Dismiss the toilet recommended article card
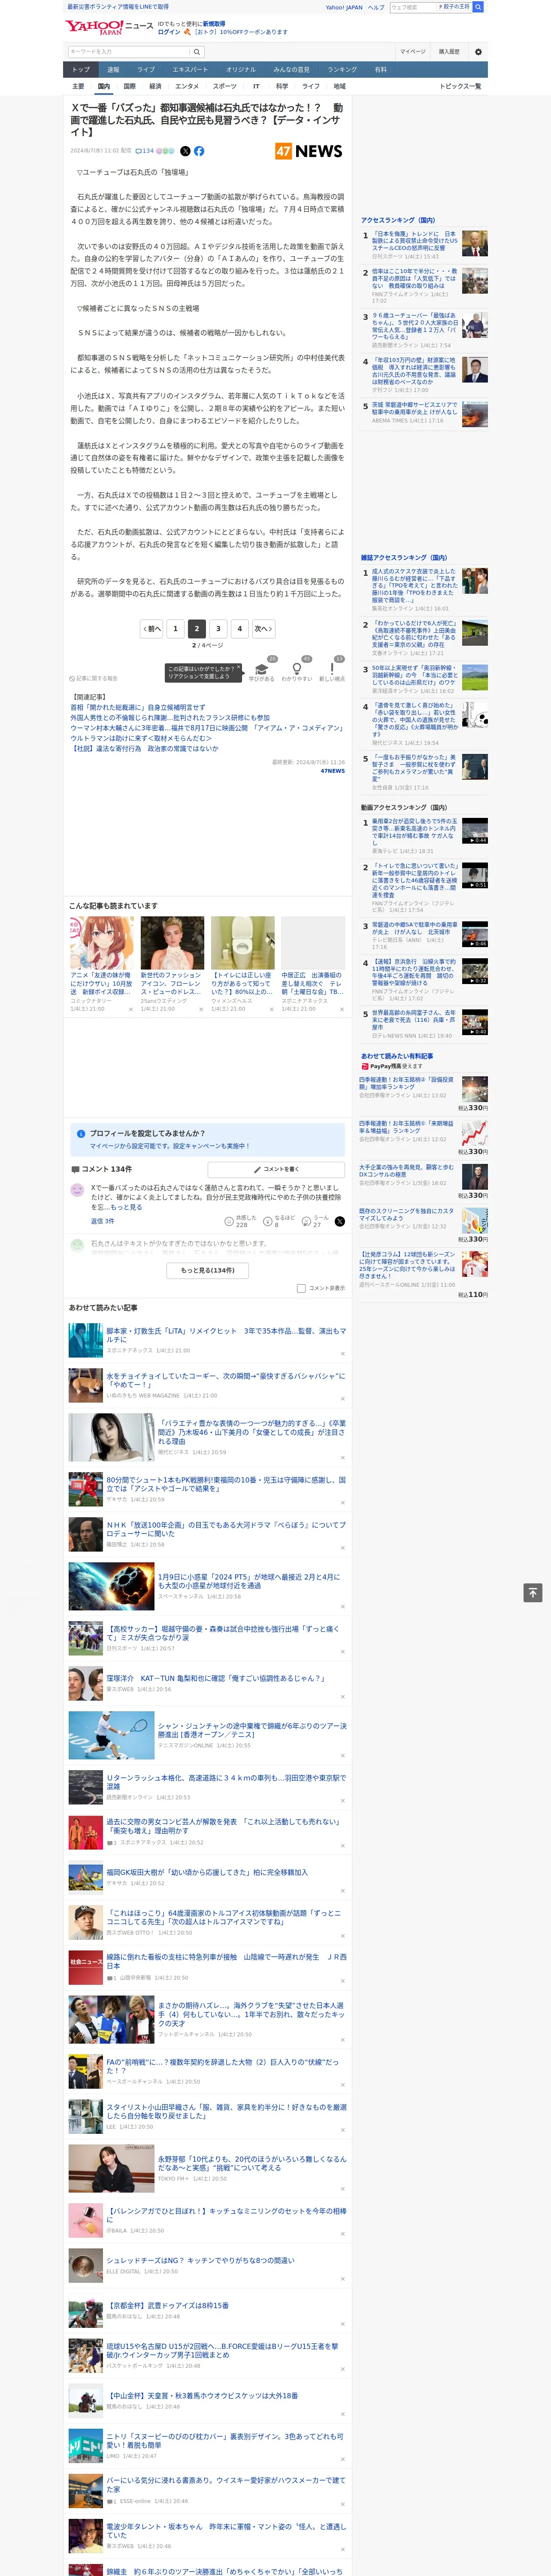 (x=271, y=1009)
